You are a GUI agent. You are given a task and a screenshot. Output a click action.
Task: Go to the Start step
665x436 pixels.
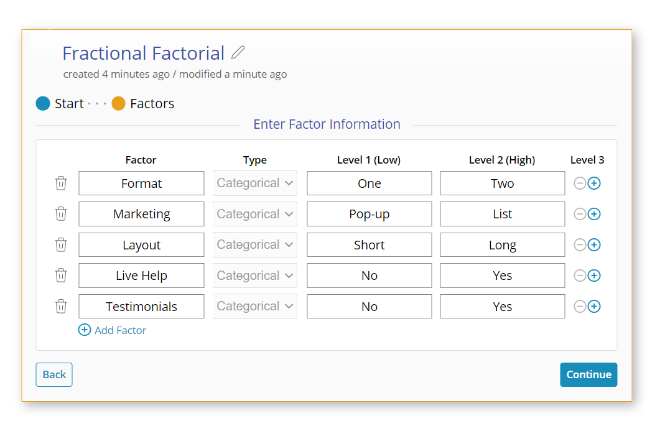tap(43, 104)
